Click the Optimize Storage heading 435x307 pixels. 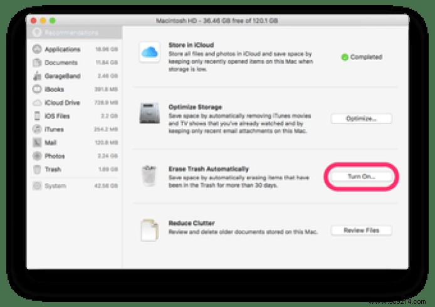coord(195,107)
